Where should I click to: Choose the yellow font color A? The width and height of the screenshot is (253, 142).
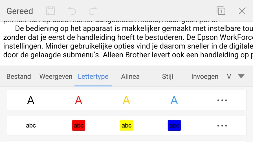126,100
